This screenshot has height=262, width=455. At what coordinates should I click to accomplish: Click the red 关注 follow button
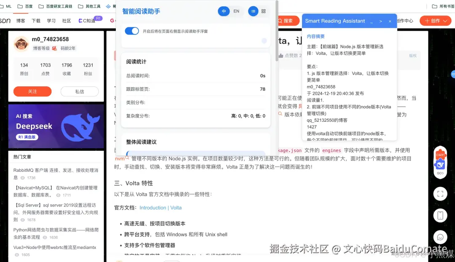coord(32,91)
